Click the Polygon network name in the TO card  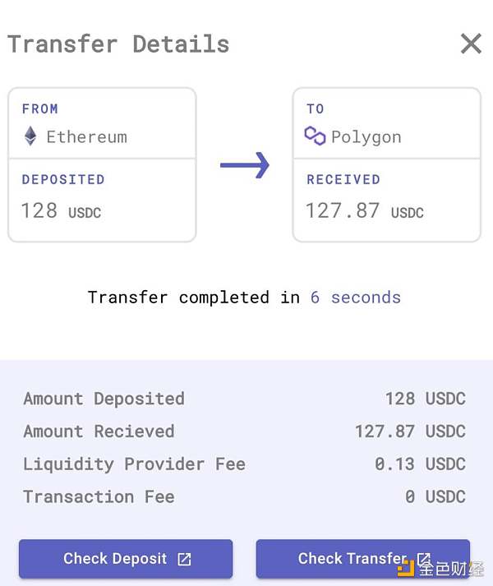[366, 136]
